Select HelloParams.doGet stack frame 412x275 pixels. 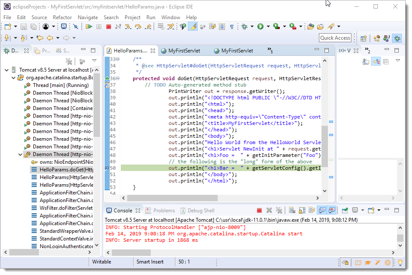(x=62, y=170)
